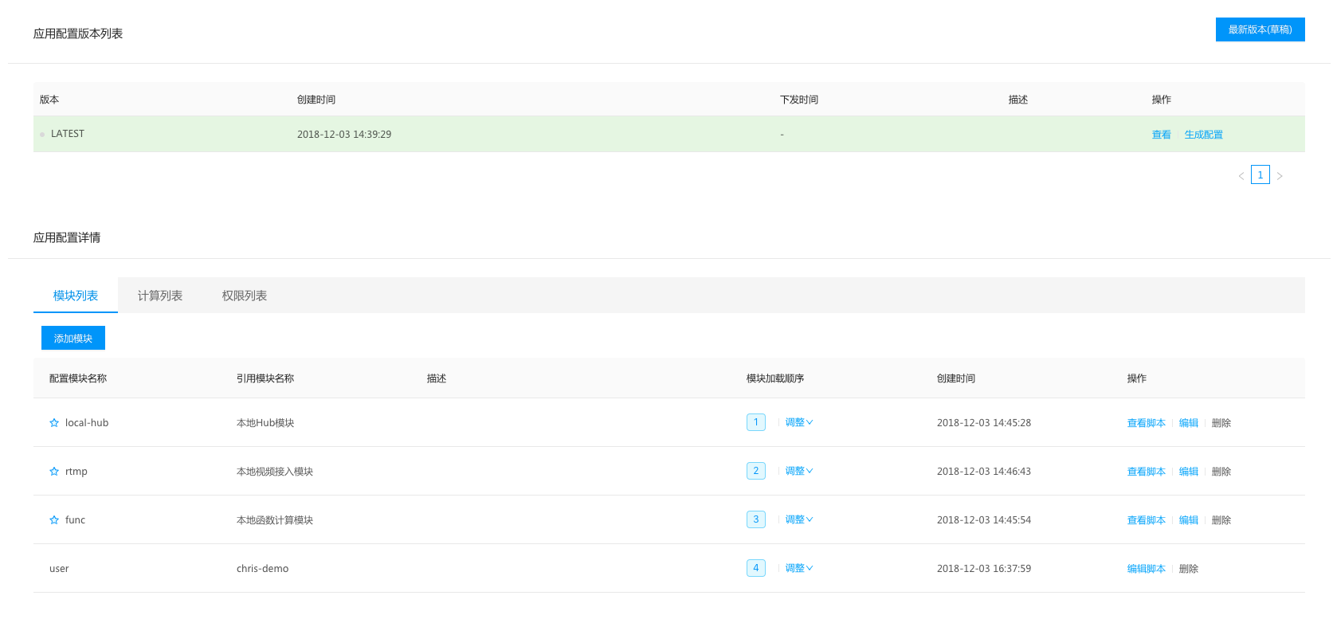Select the 模块列表 tab

76,296
